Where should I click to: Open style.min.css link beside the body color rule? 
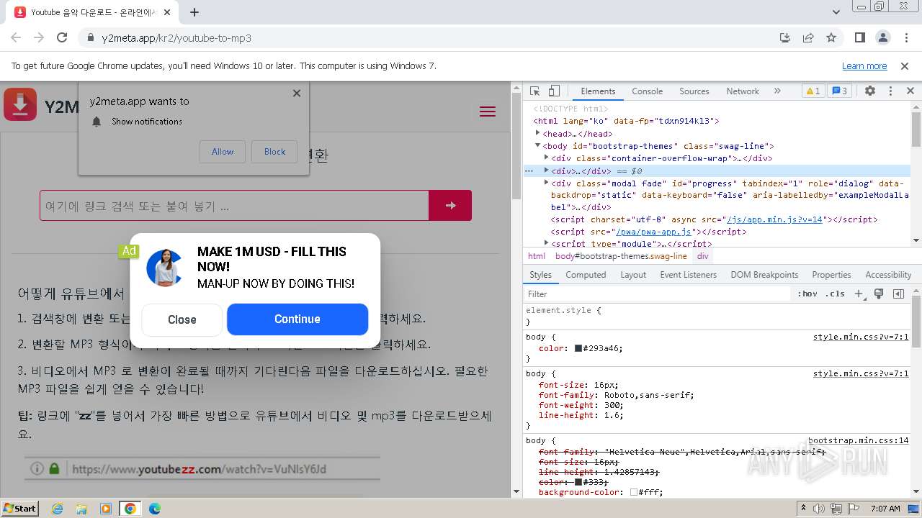pos(861,337)
